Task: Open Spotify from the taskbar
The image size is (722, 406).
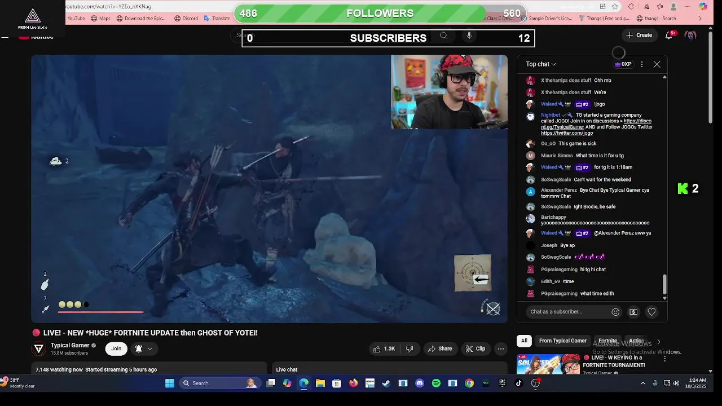Action: pos(436,383)
